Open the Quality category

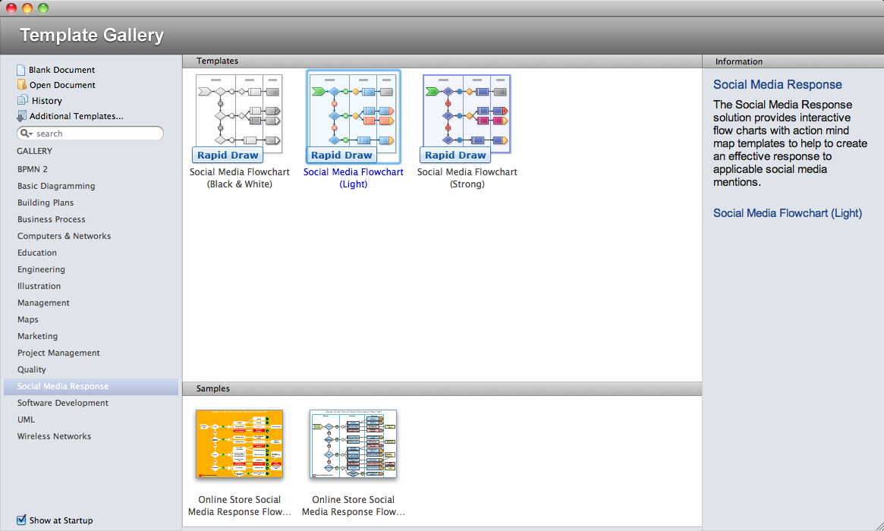pos(32,369)
